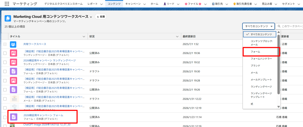
Task: Choose ランディングページテンプレート option
Action: 260,95
